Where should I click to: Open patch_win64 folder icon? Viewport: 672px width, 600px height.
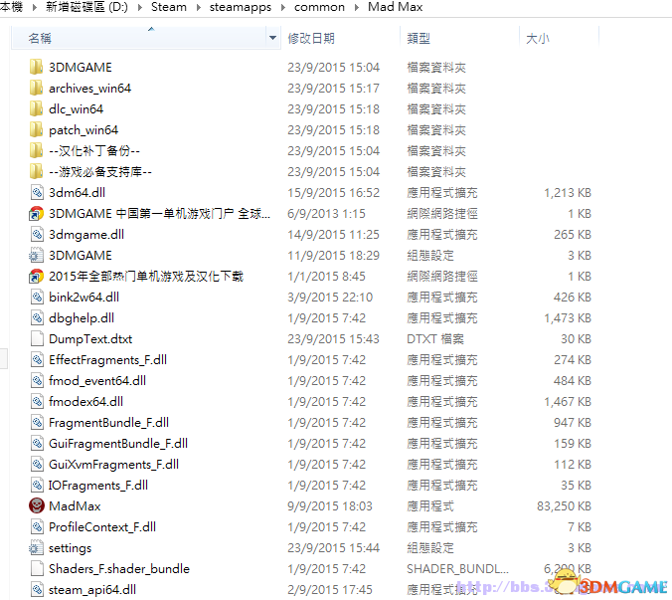click(x=36, y=129)
